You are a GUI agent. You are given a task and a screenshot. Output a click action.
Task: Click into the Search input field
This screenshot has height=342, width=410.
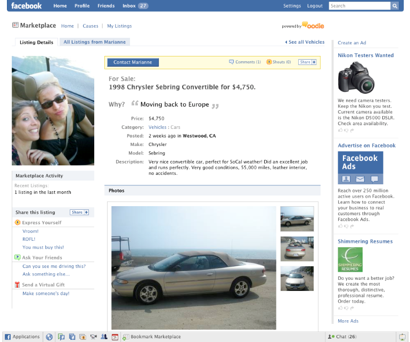pyautogui.click(x=359, y=6)
